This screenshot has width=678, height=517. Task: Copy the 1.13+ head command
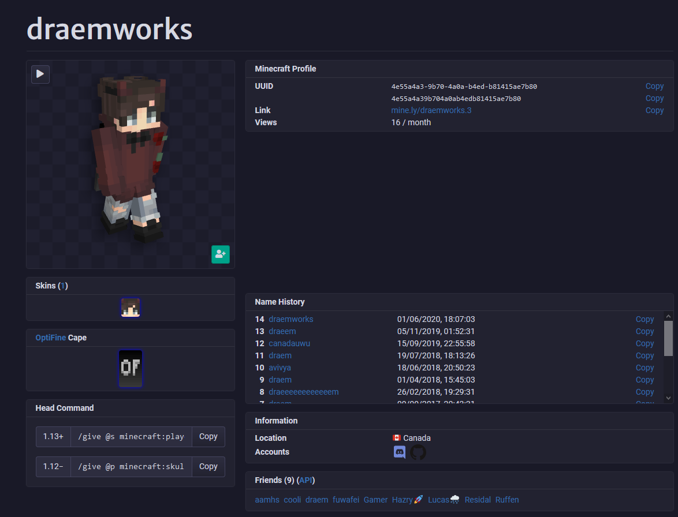coord(208,437)
